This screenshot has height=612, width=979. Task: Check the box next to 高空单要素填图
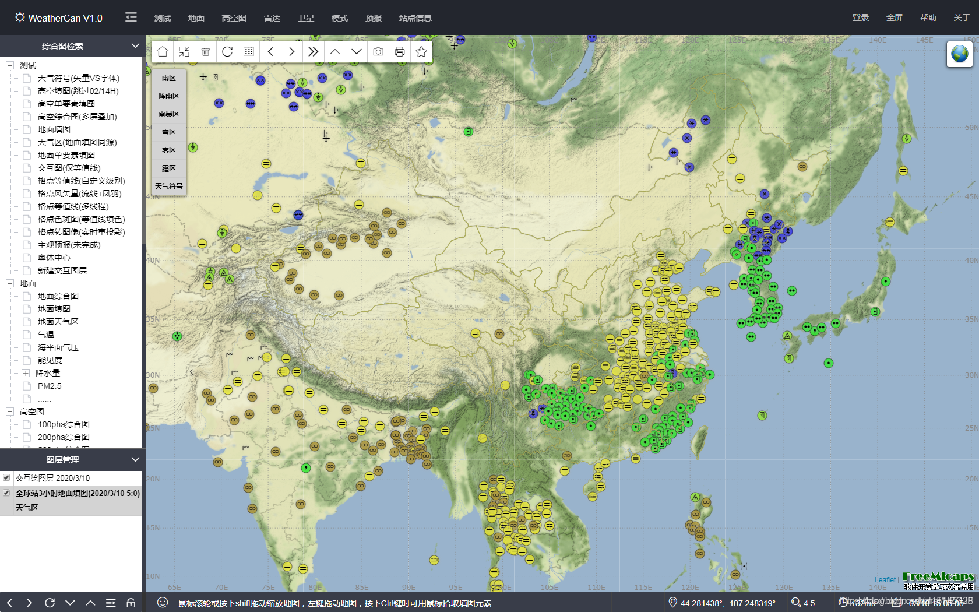coord(27,104)
